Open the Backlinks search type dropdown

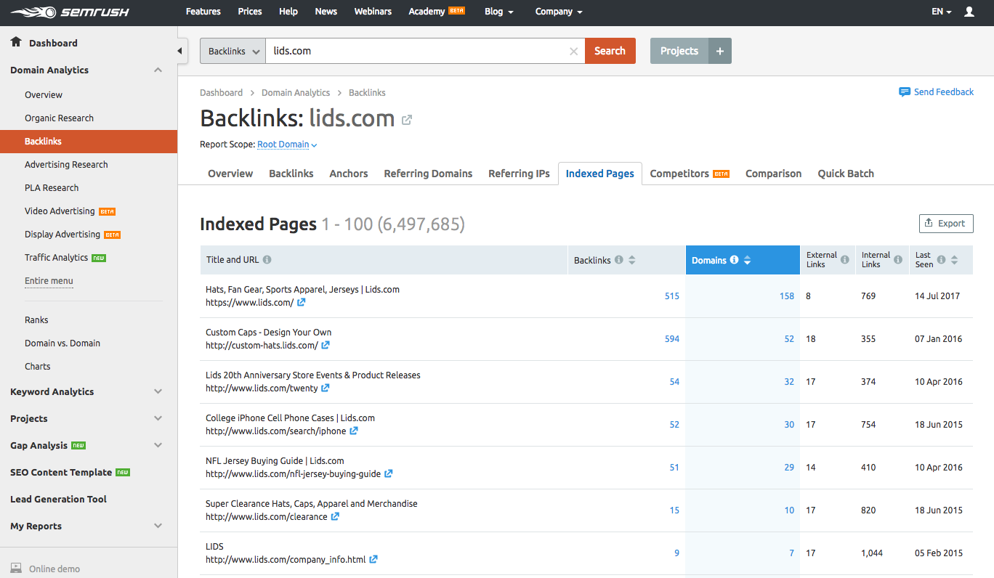tap(233, 51)
